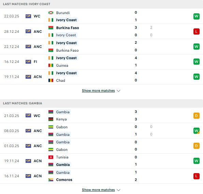Open the Comoros team link
The width and height of the screenshot is (203, 194).
[64, 180]
